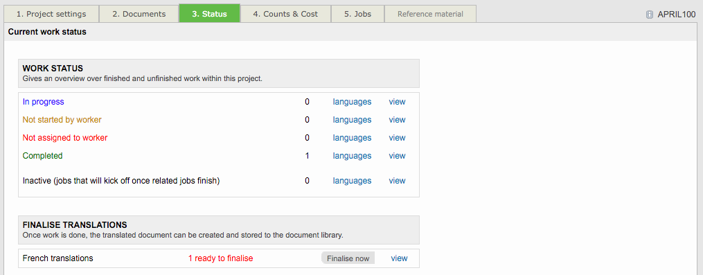Click languages link for In progress

[x=352, y=102]
